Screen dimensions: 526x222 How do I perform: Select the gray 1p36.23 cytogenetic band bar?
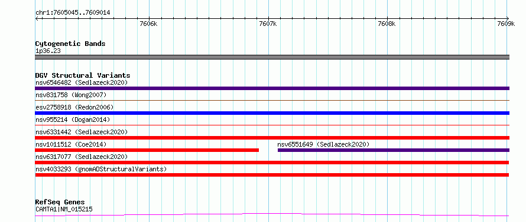tap(272, 57)
